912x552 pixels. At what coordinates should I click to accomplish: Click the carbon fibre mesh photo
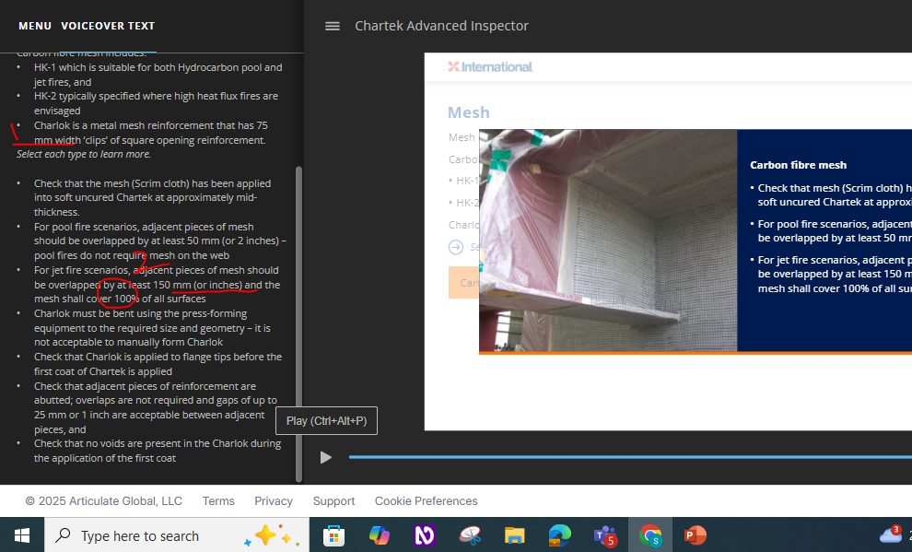click(x=608, y=241)
